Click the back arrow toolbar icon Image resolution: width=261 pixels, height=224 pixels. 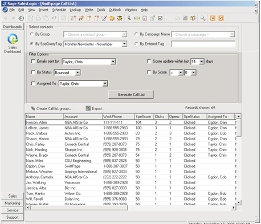6,18
